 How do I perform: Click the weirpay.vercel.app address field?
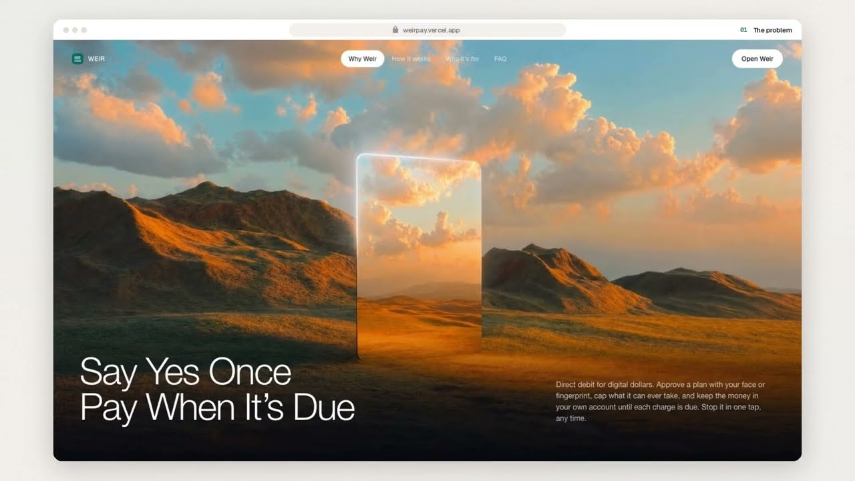[427, 30]
